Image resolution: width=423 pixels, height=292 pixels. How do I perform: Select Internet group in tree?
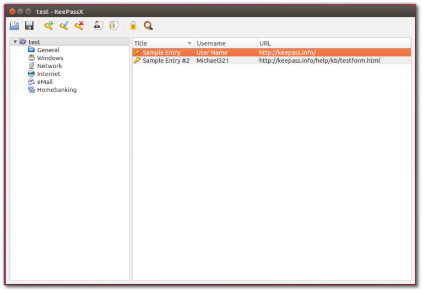click(x=48, y=74)
